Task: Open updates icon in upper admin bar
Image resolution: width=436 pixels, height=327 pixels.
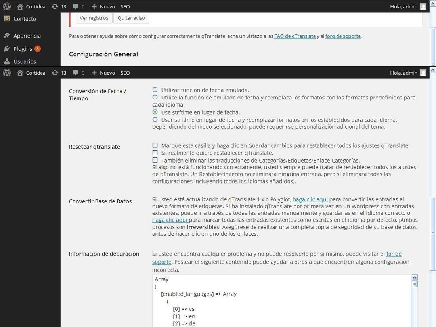Action: pos(55,6)
